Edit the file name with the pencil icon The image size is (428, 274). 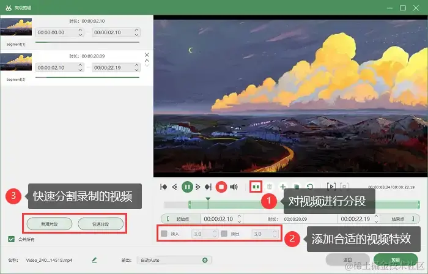[x=94, y=260]
